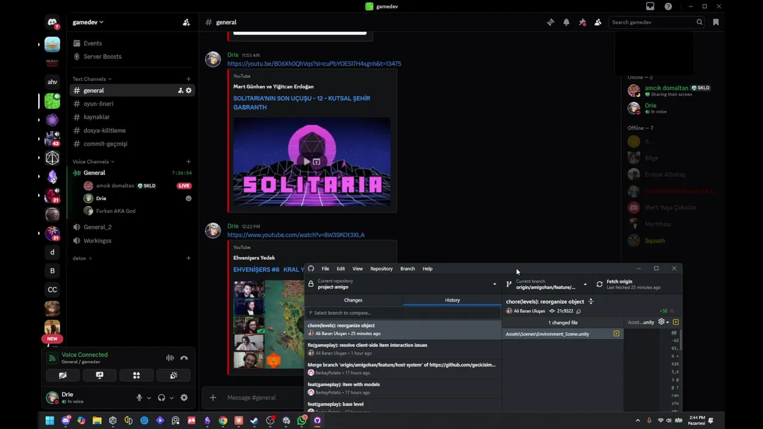Switch to Changes tab in GitHub Desktop
The image size is (763, 429).
coord(353,300)
